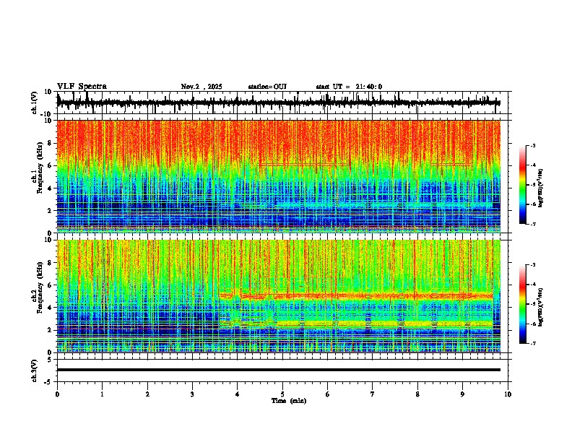Click the "4" tick on the time axis

[x=237, y=394]
